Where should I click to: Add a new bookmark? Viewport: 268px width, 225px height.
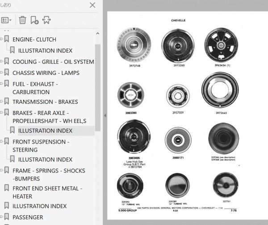34,20
